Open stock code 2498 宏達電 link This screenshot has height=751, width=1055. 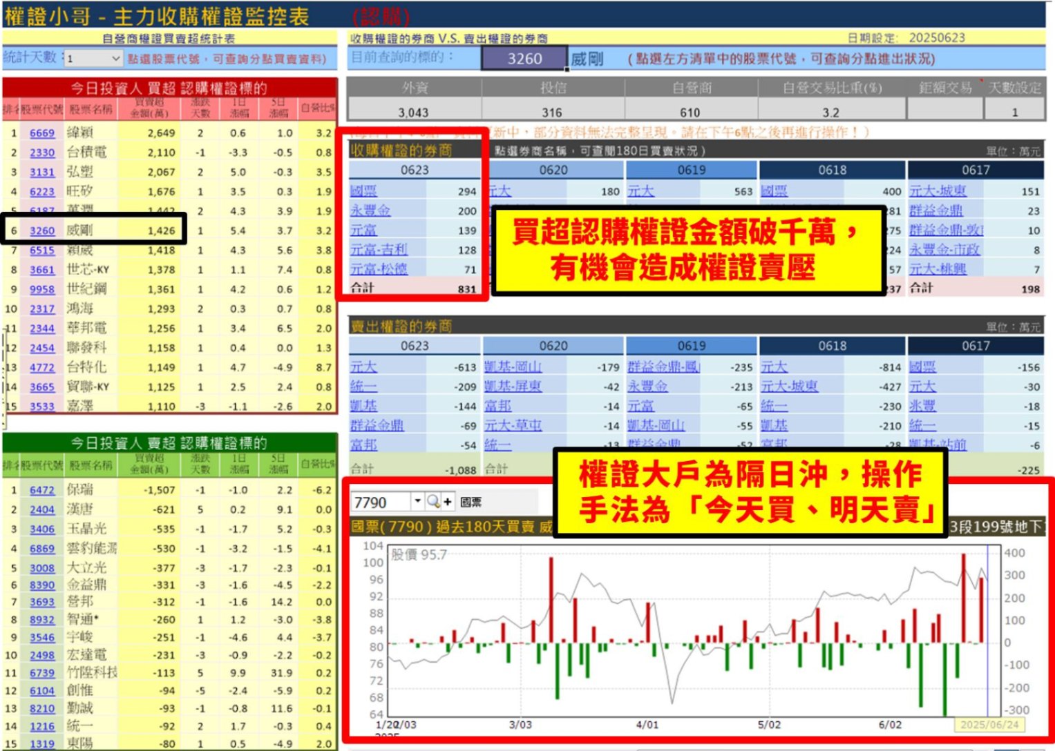click(42, 655)
